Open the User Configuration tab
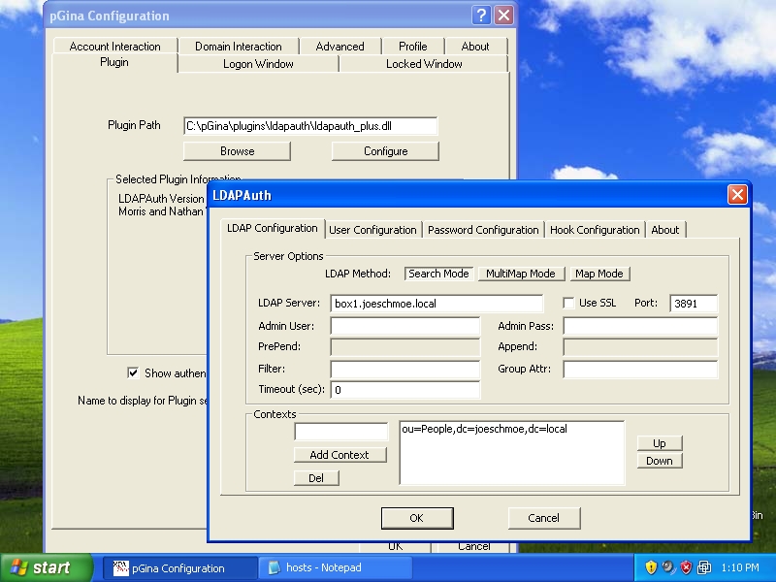The image size is (776, 582). (x=372, y=230)
